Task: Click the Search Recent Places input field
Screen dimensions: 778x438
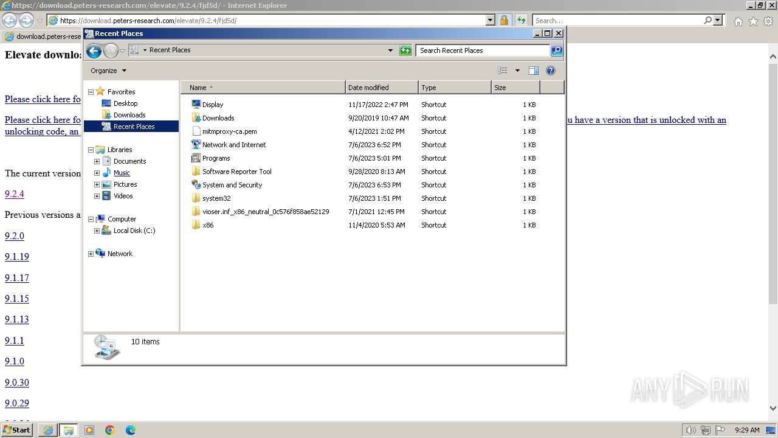Action: [x=483, y=50]
